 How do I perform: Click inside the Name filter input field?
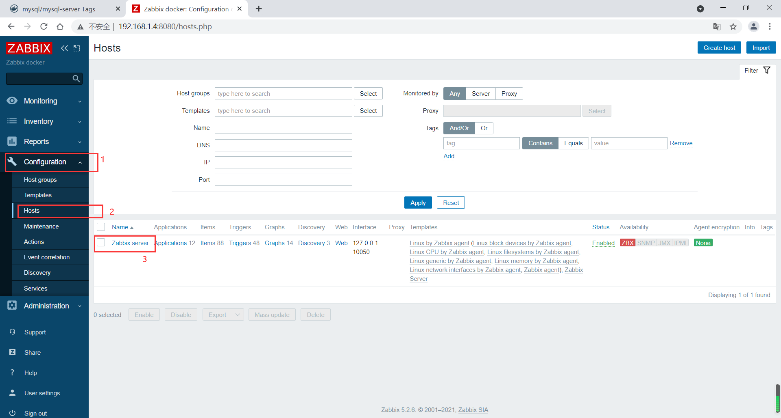tap(283, 127)
